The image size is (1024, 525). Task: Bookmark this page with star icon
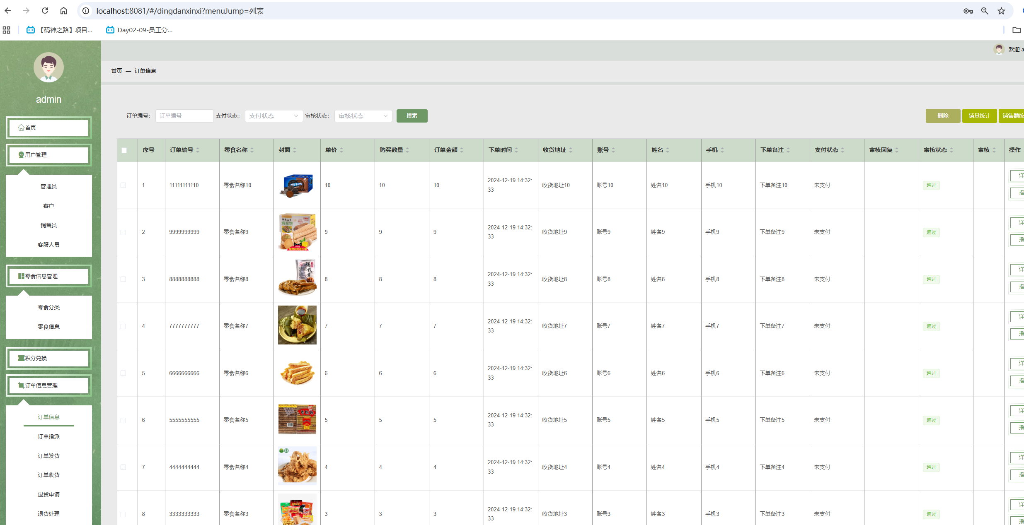click(1001, 11)
